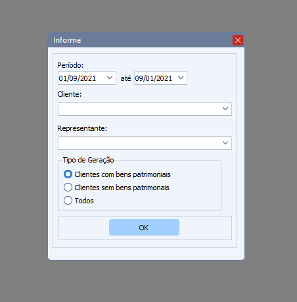Click the Tipo de Geração group caption
The image size is (297, 302).
click(x=88, y=160)
